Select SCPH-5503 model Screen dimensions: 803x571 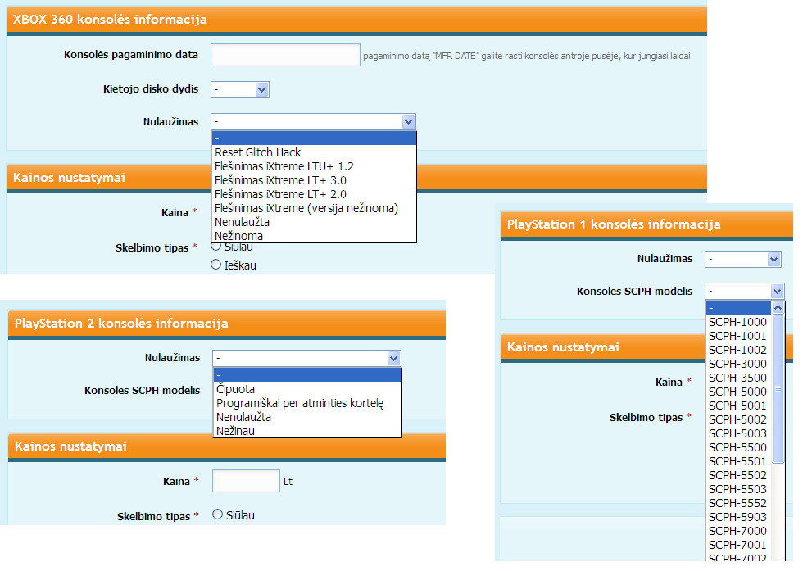coord(738,489)
